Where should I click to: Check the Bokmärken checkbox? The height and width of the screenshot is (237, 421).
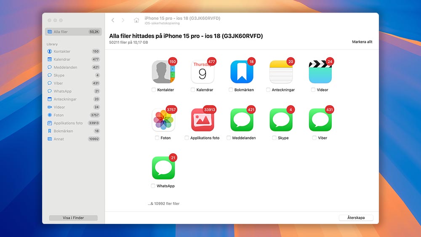(231, 90)
